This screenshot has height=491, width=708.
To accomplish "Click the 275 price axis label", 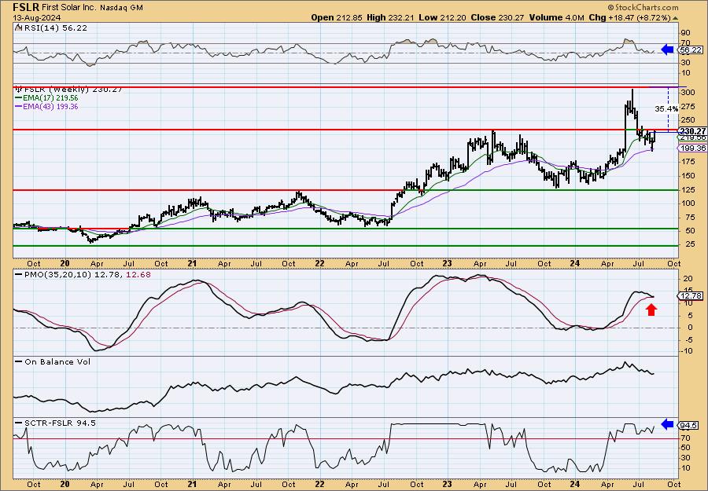I will [688, 106].
